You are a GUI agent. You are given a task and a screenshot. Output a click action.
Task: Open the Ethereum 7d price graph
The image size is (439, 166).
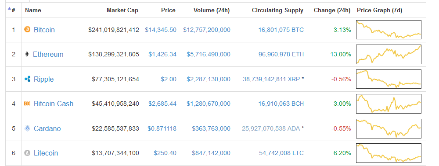pos(389,54)
